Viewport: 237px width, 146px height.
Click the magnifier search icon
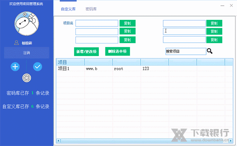(x=210, y=51)
